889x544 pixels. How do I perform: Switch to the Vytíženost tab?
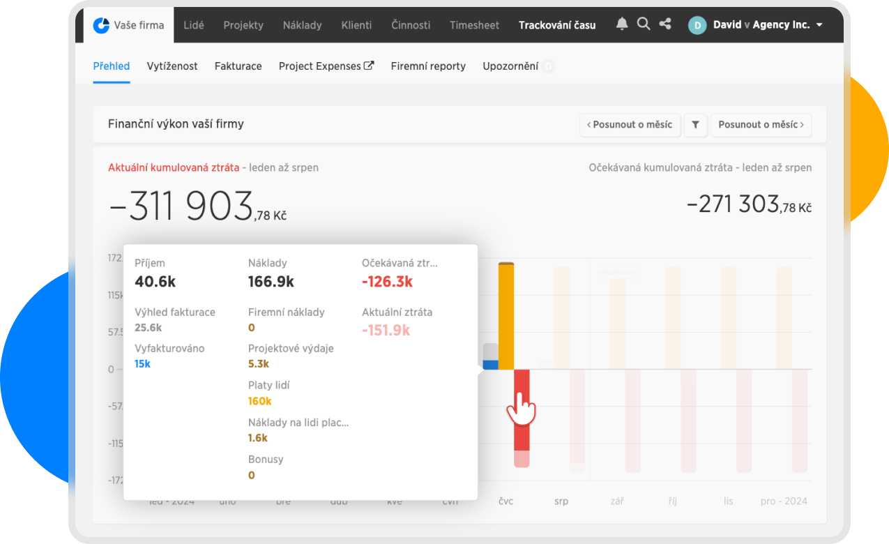point(172,66)
